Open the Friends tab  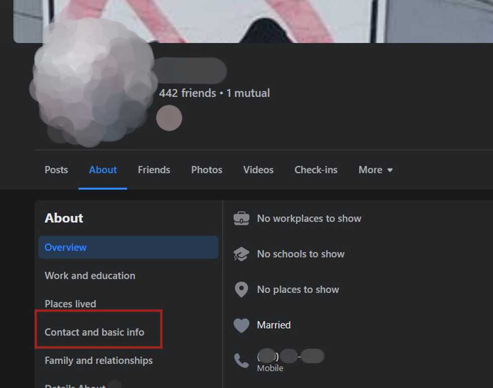[x=154, y=170]
